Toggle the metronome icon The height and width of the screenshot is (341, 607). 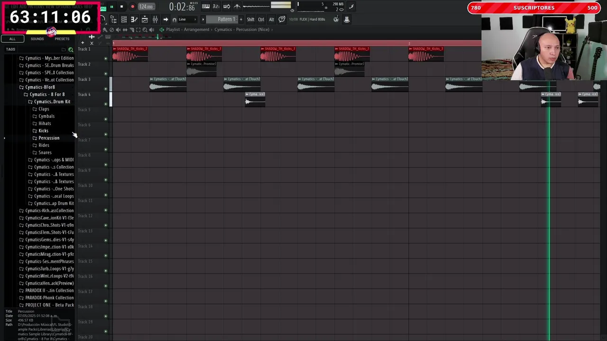click(x=237, y=6)
